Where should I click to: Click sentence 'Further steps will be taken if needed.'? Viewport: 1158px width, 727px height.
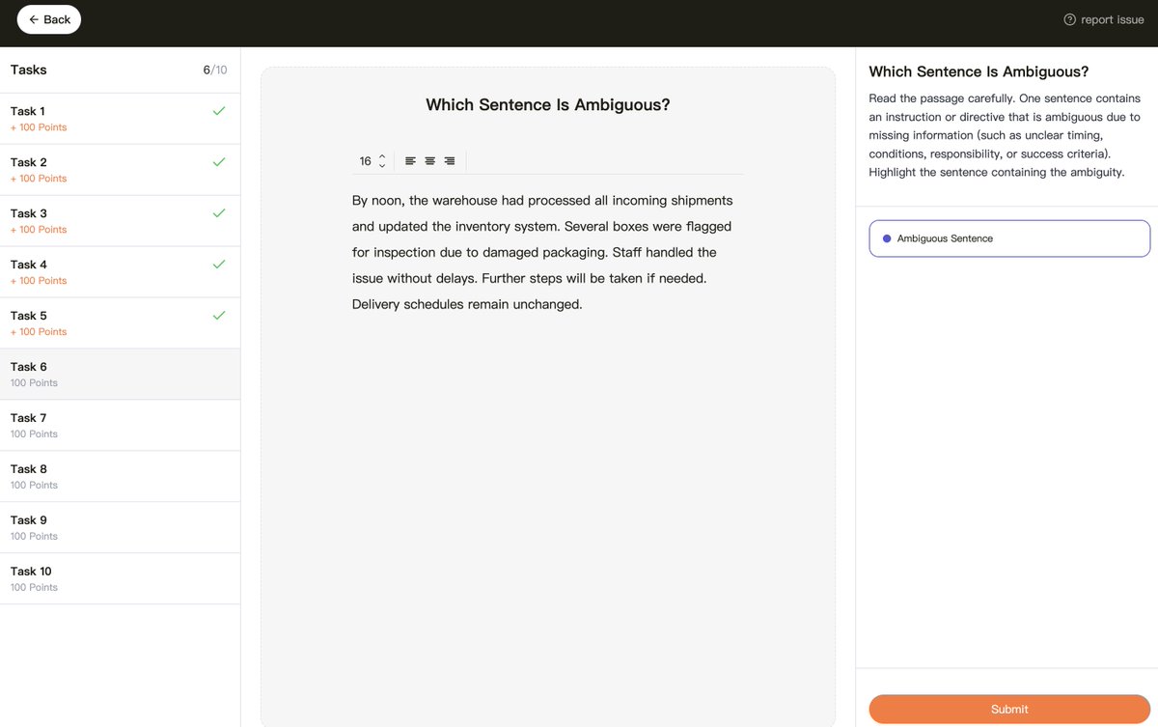point(594,278)
